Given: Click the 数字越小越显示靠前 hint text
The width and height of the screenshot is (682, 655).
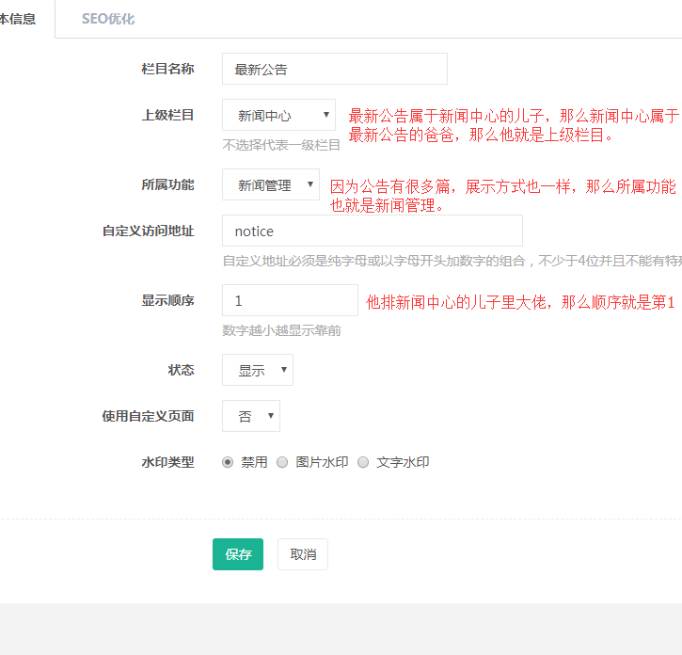Looking at the screenshot, I should click(281, 330).
